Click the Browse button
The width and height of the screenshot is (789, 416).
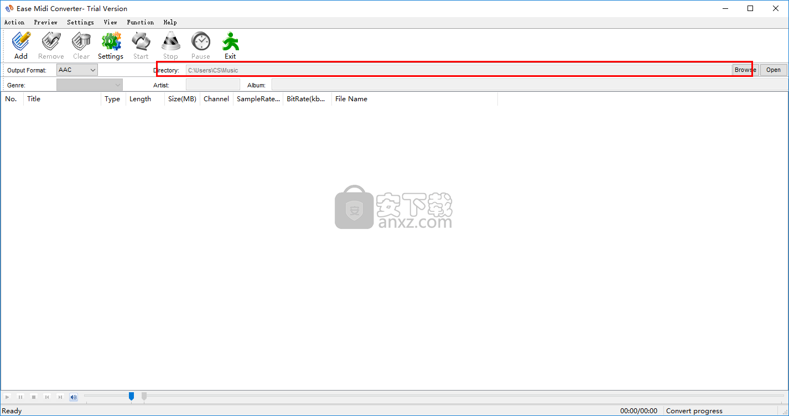point(745,70)
